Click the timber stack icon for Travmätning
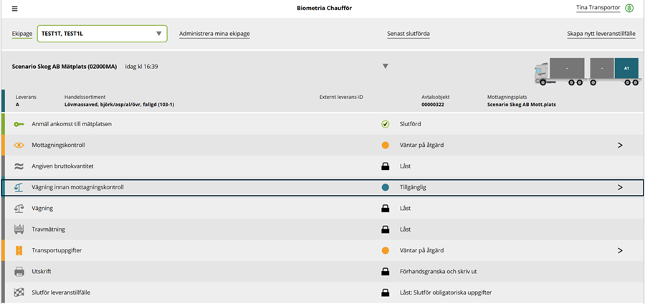This screenshot has width=645, height=304. tap(19, 229)
